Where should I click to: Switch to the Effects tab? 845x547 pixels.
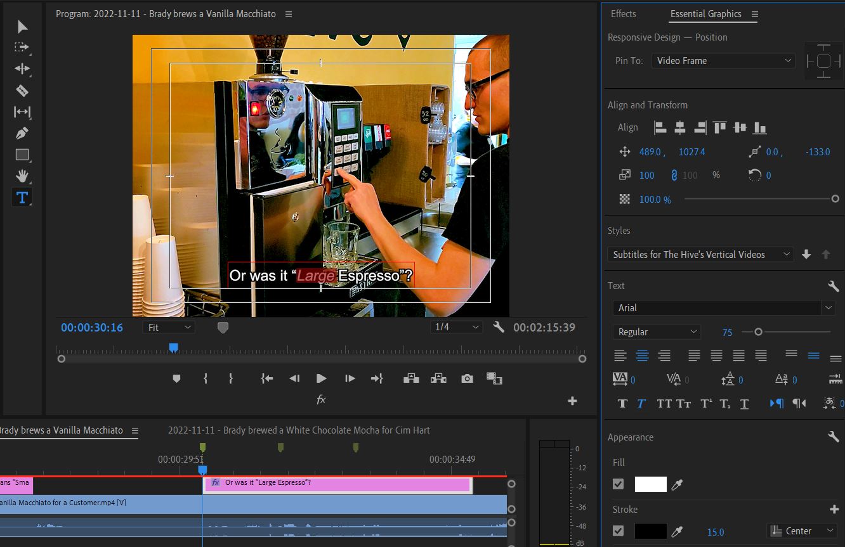[623, 14]
